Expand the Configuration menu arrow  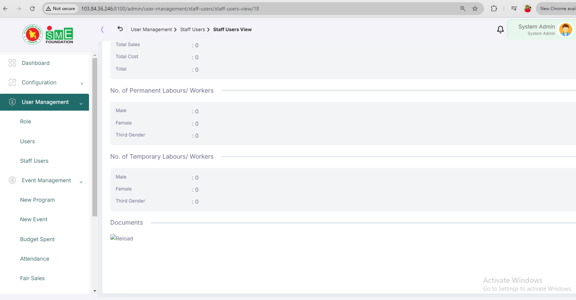(82, 84)
